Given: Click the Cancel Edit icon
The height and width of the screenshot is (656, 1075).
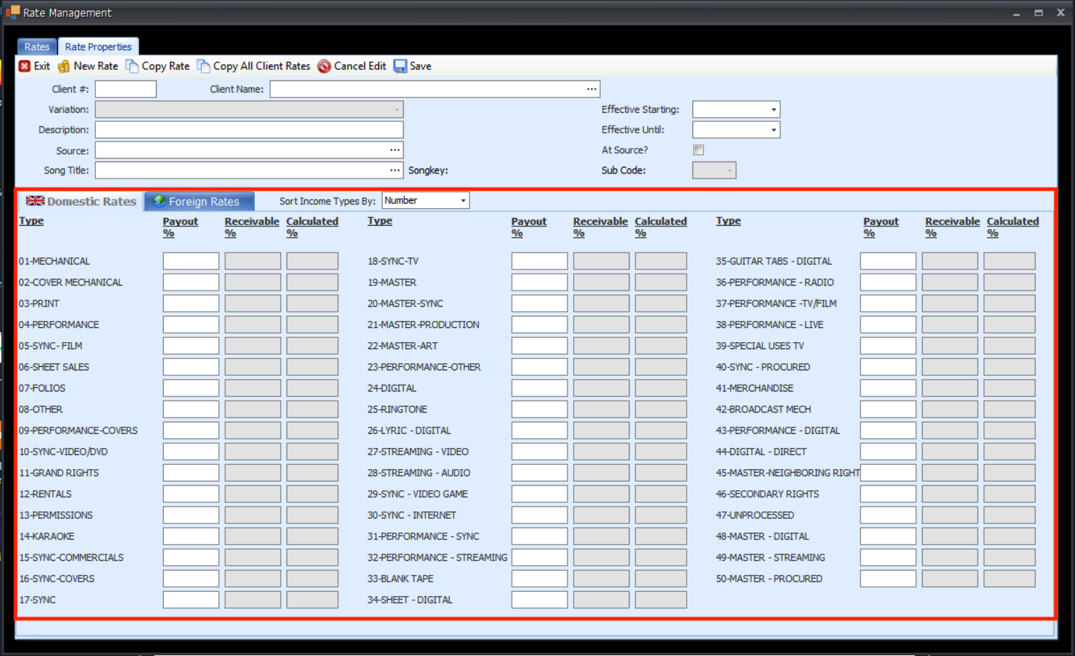Looking at the screenshot, I should [x=324, y=66].
